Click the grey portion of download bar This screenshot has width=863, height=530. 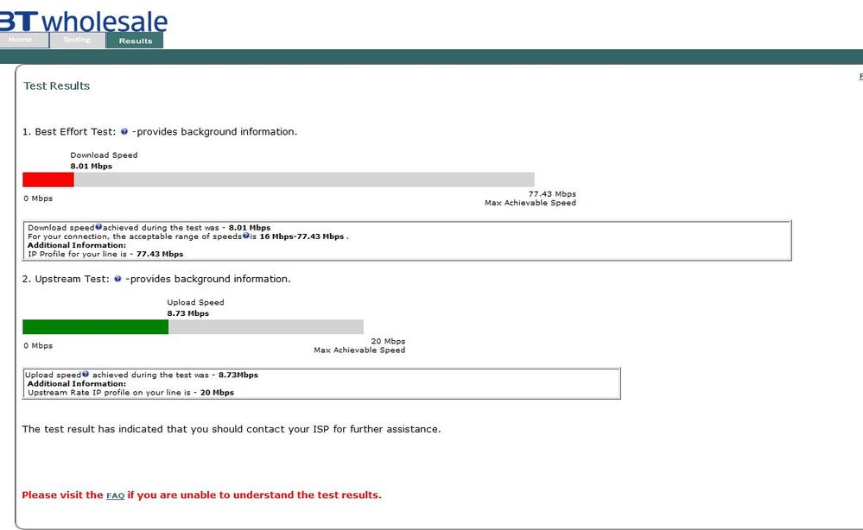coord(304,180)
